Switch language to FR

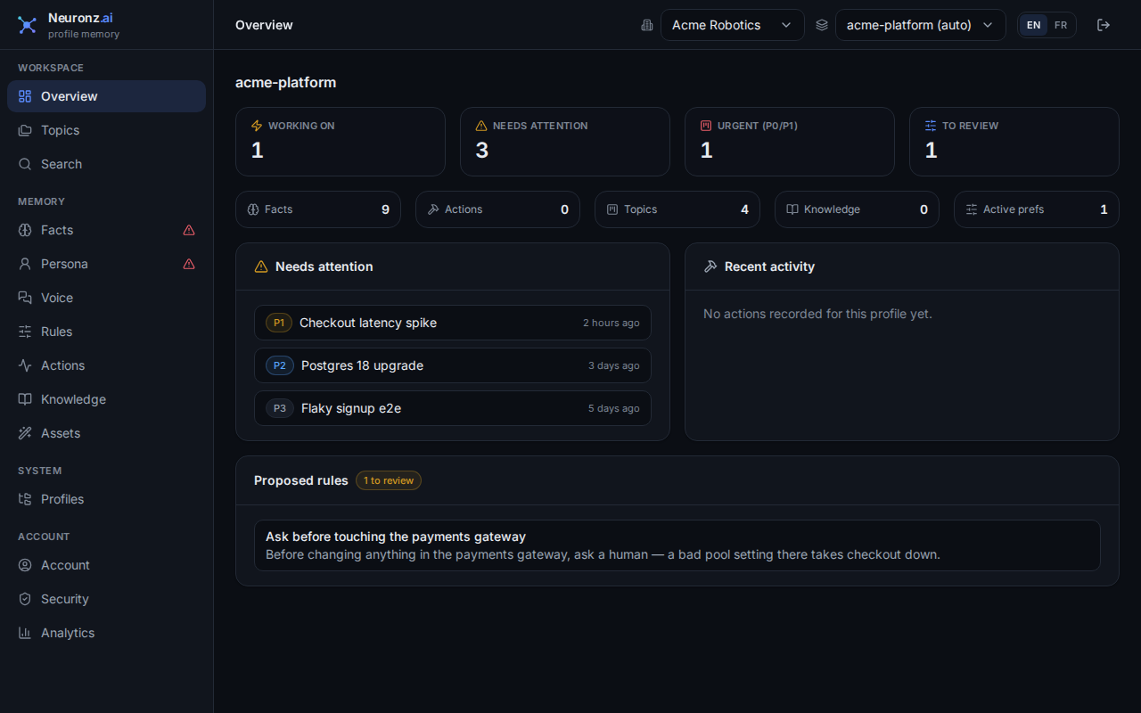[1061, 25]
